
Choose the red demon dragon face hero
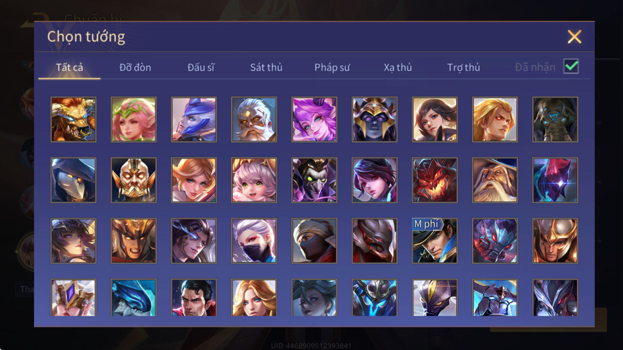click(435, 180)
